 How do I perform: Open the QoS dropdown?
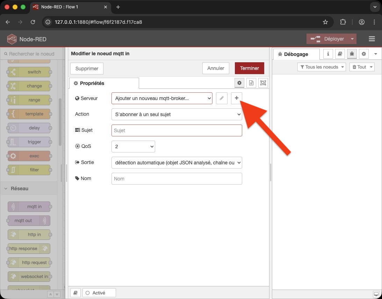(x=133, y=146)
